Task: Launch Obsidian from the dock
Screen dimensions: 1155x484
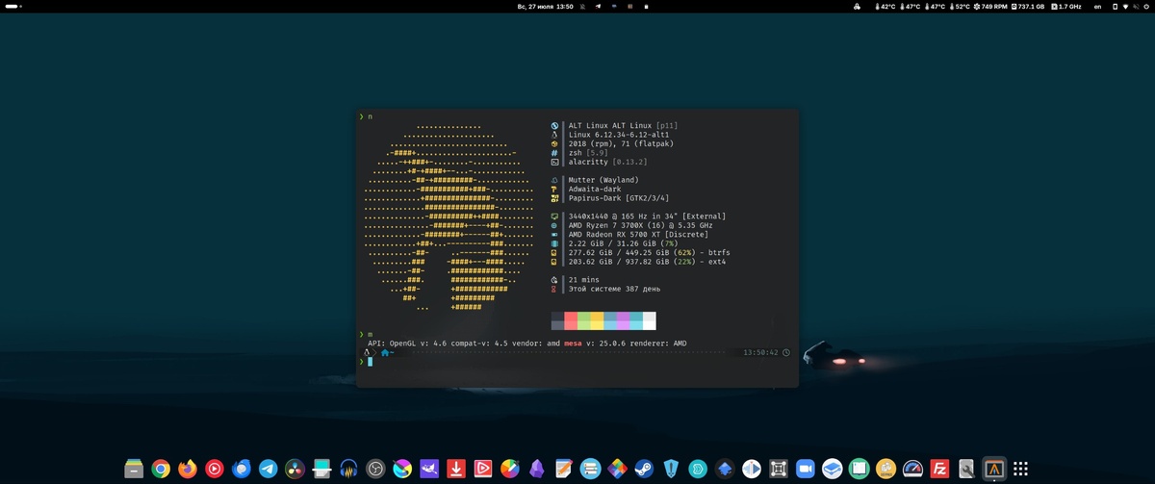Action: [x=536, y=469]
